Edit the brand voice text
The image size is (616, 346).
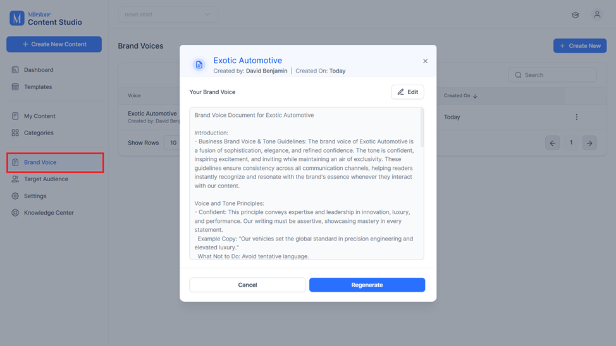point(407,92)
